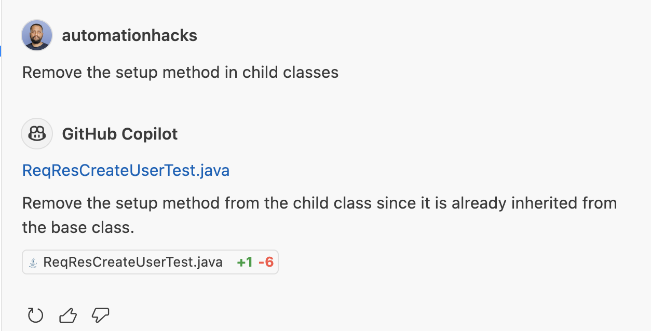
Task: Click the Java file icon in the file chip
Action: (33, 263)
